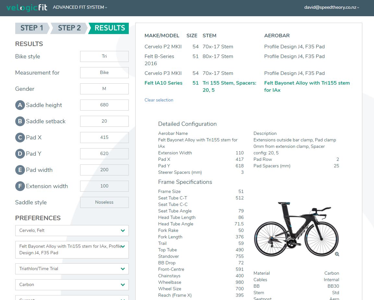Click the D badge beside Pad Y
374x300 pixels.
[x=20, y=154]
